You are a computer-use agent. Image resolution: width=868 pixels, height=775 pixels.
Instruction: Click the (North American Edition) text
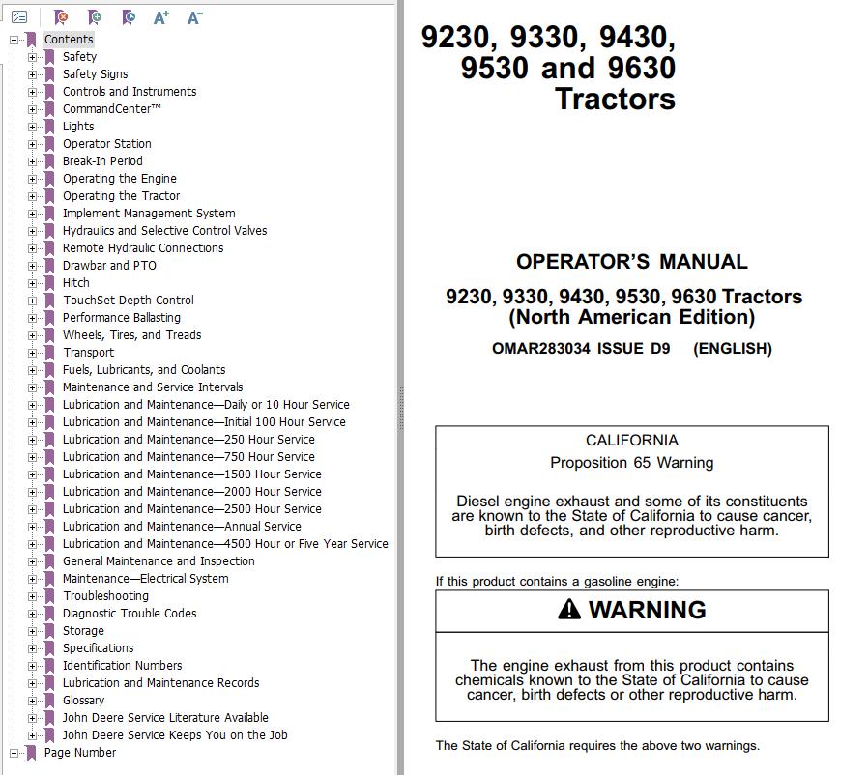(x=631, y=317)
